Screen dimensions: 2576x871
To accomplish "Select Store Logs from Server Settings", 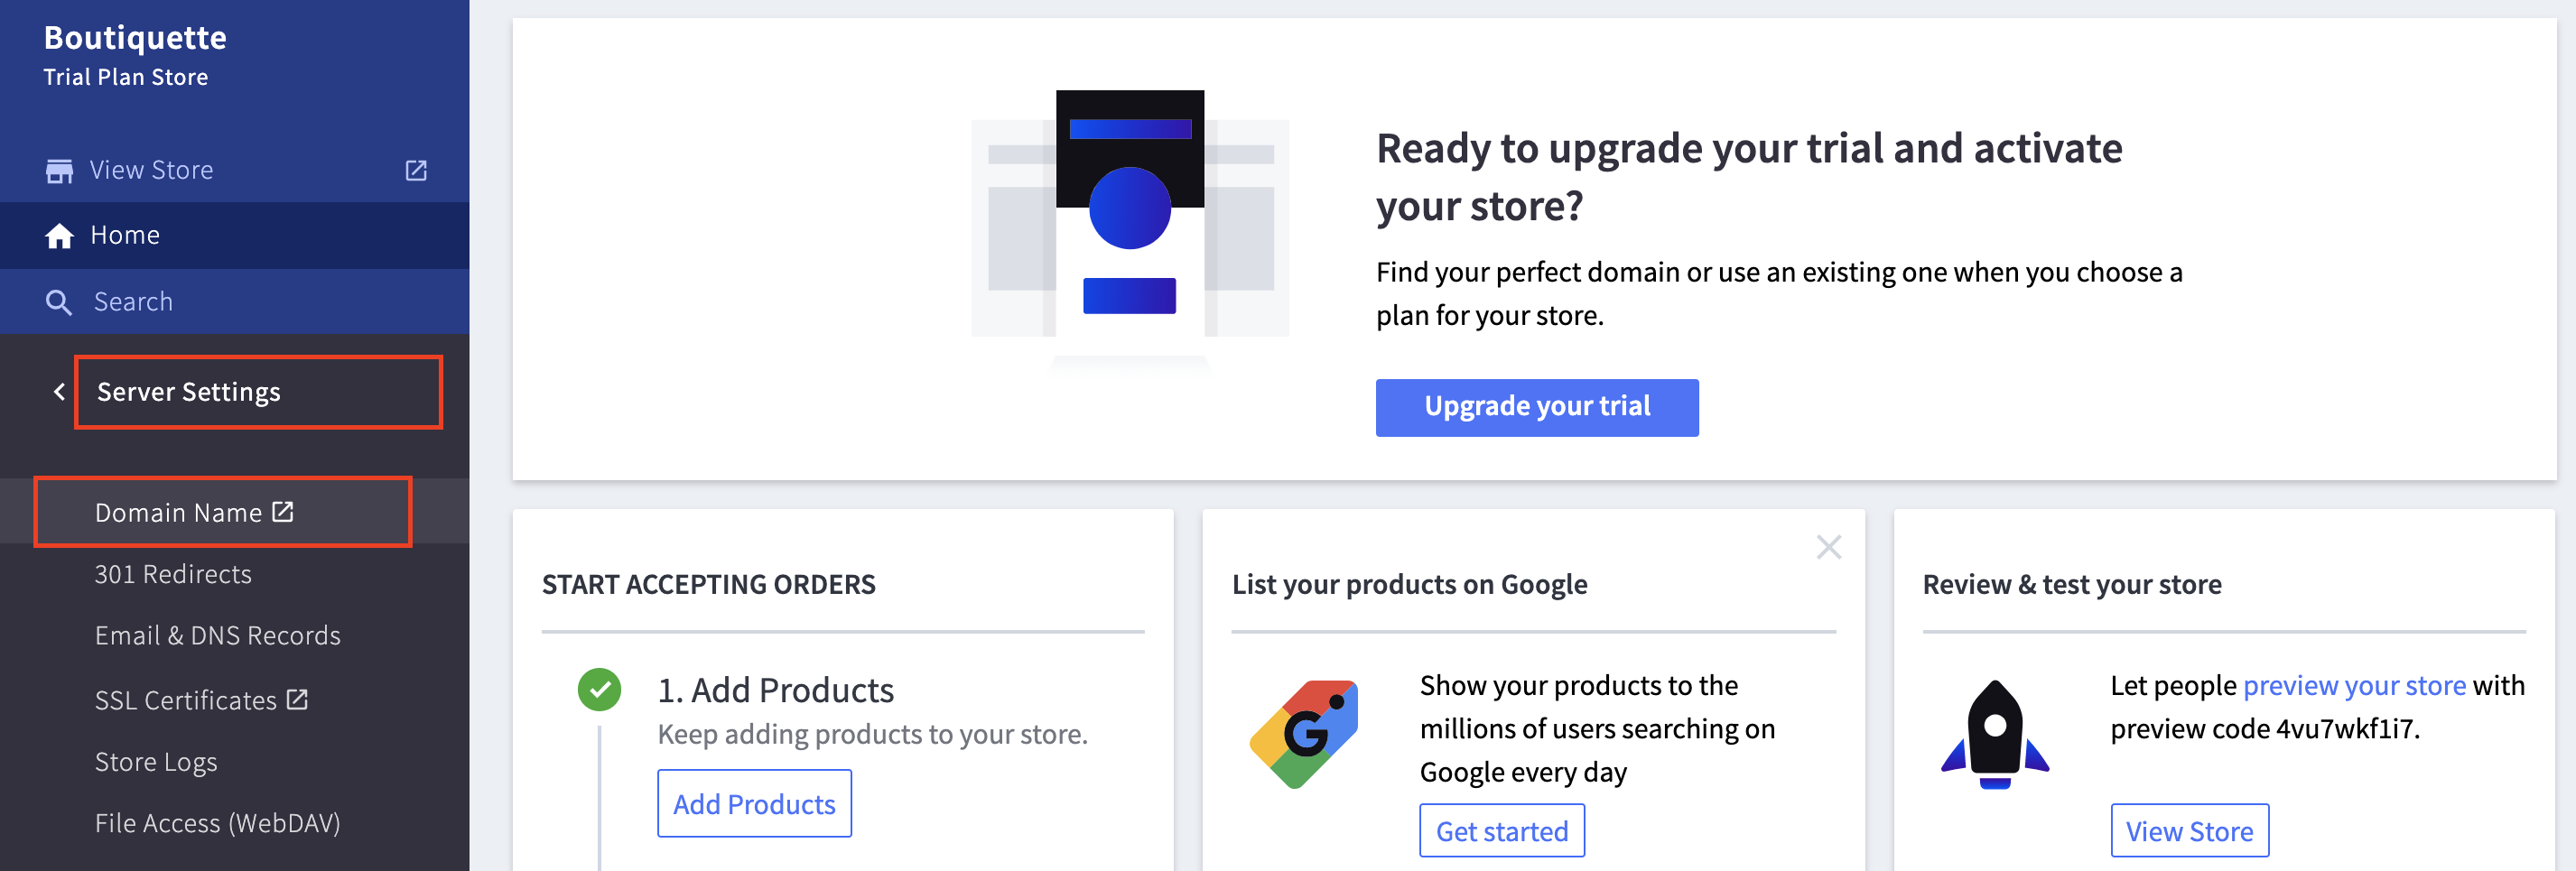I will pos(156,762).
